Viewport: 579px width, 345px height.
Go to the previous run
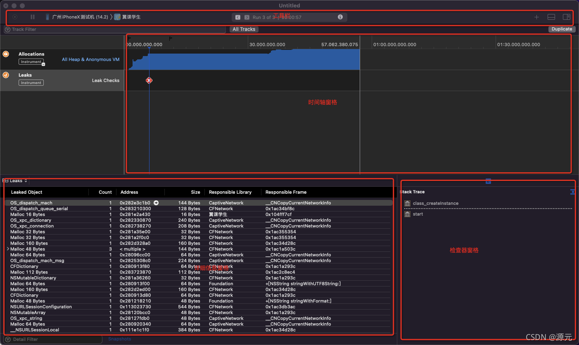click(238, 17)
